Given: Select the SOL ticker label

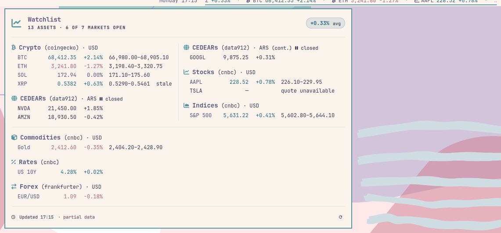Looking at the screenshot, I should (x=22, y=75).
